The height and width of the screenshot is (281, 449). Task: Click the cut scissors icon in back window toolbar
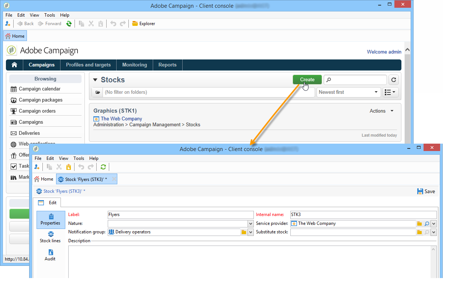(x=91, y=24)
